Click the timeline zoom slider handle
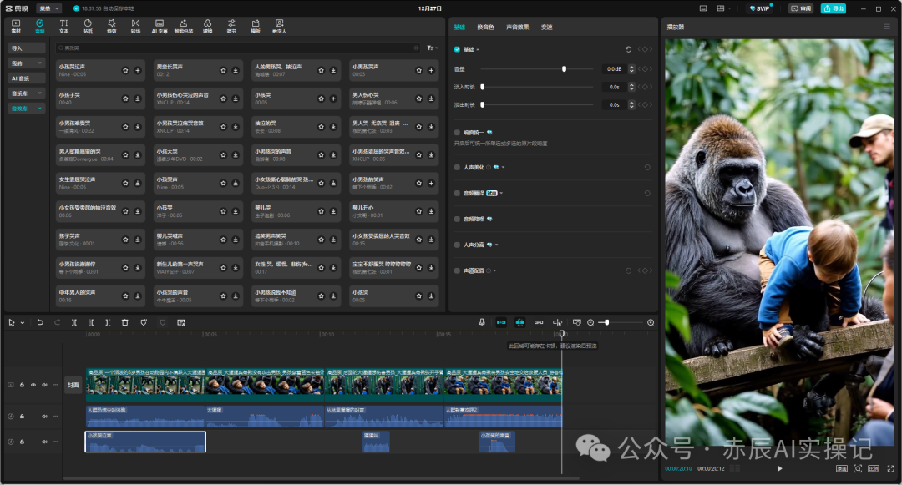The image size is (902, 485). point(607,322)
